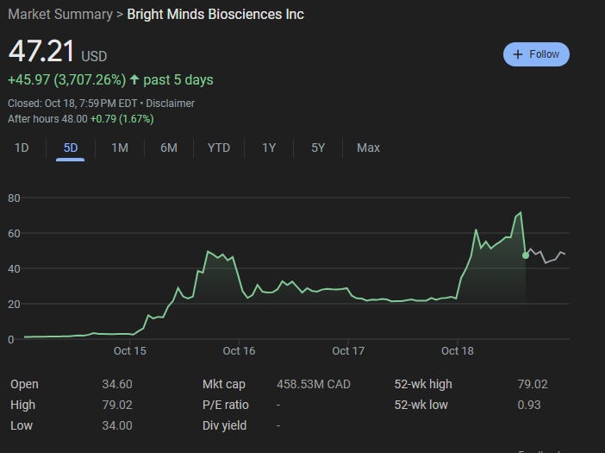The image size is (605, 453).
Task: Click the green closing price dot on chart
Action: click(x=526, y=255)
